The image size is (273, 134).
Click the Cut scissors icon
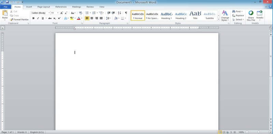pyautogui.click(x=11, y=12)
